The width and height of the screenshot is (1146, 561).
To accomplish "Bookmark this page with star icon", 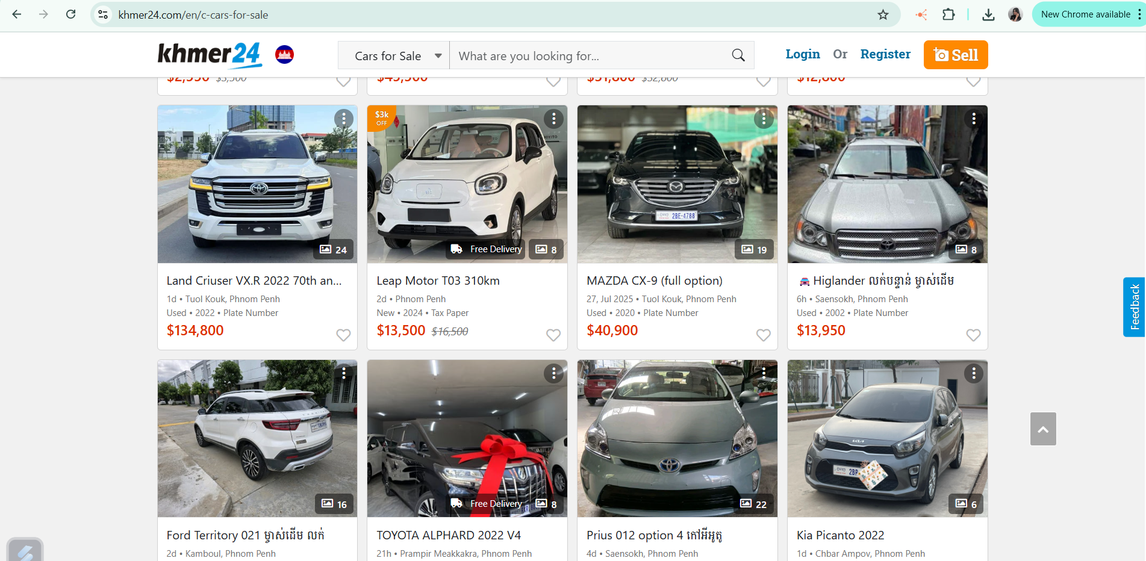I will [883, 14].
